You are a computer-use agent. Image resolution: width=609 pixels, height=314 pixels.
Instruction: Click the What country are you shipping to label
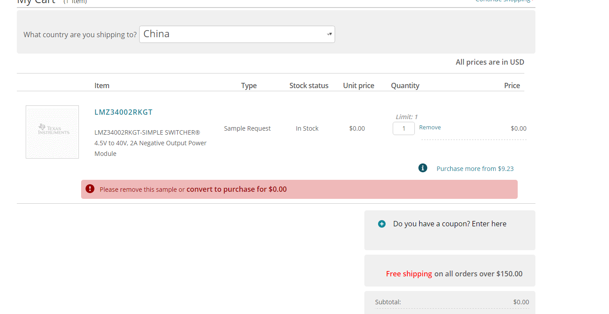pyautogui.click(x=80, y=35)
